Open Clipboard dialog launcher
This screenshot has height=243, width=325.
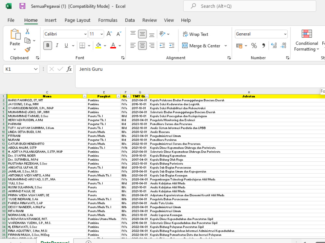click(x=37, y=58)
